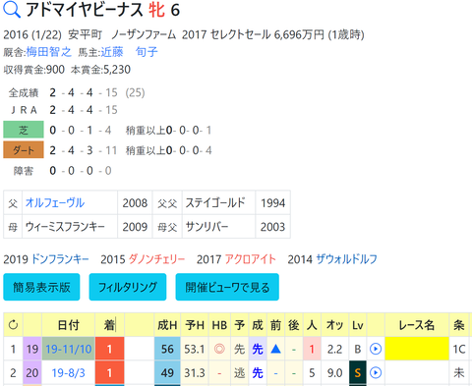Viewport: 472px width, 386px height.
Task: Click the Lv column header
Action: coord(358,325)
